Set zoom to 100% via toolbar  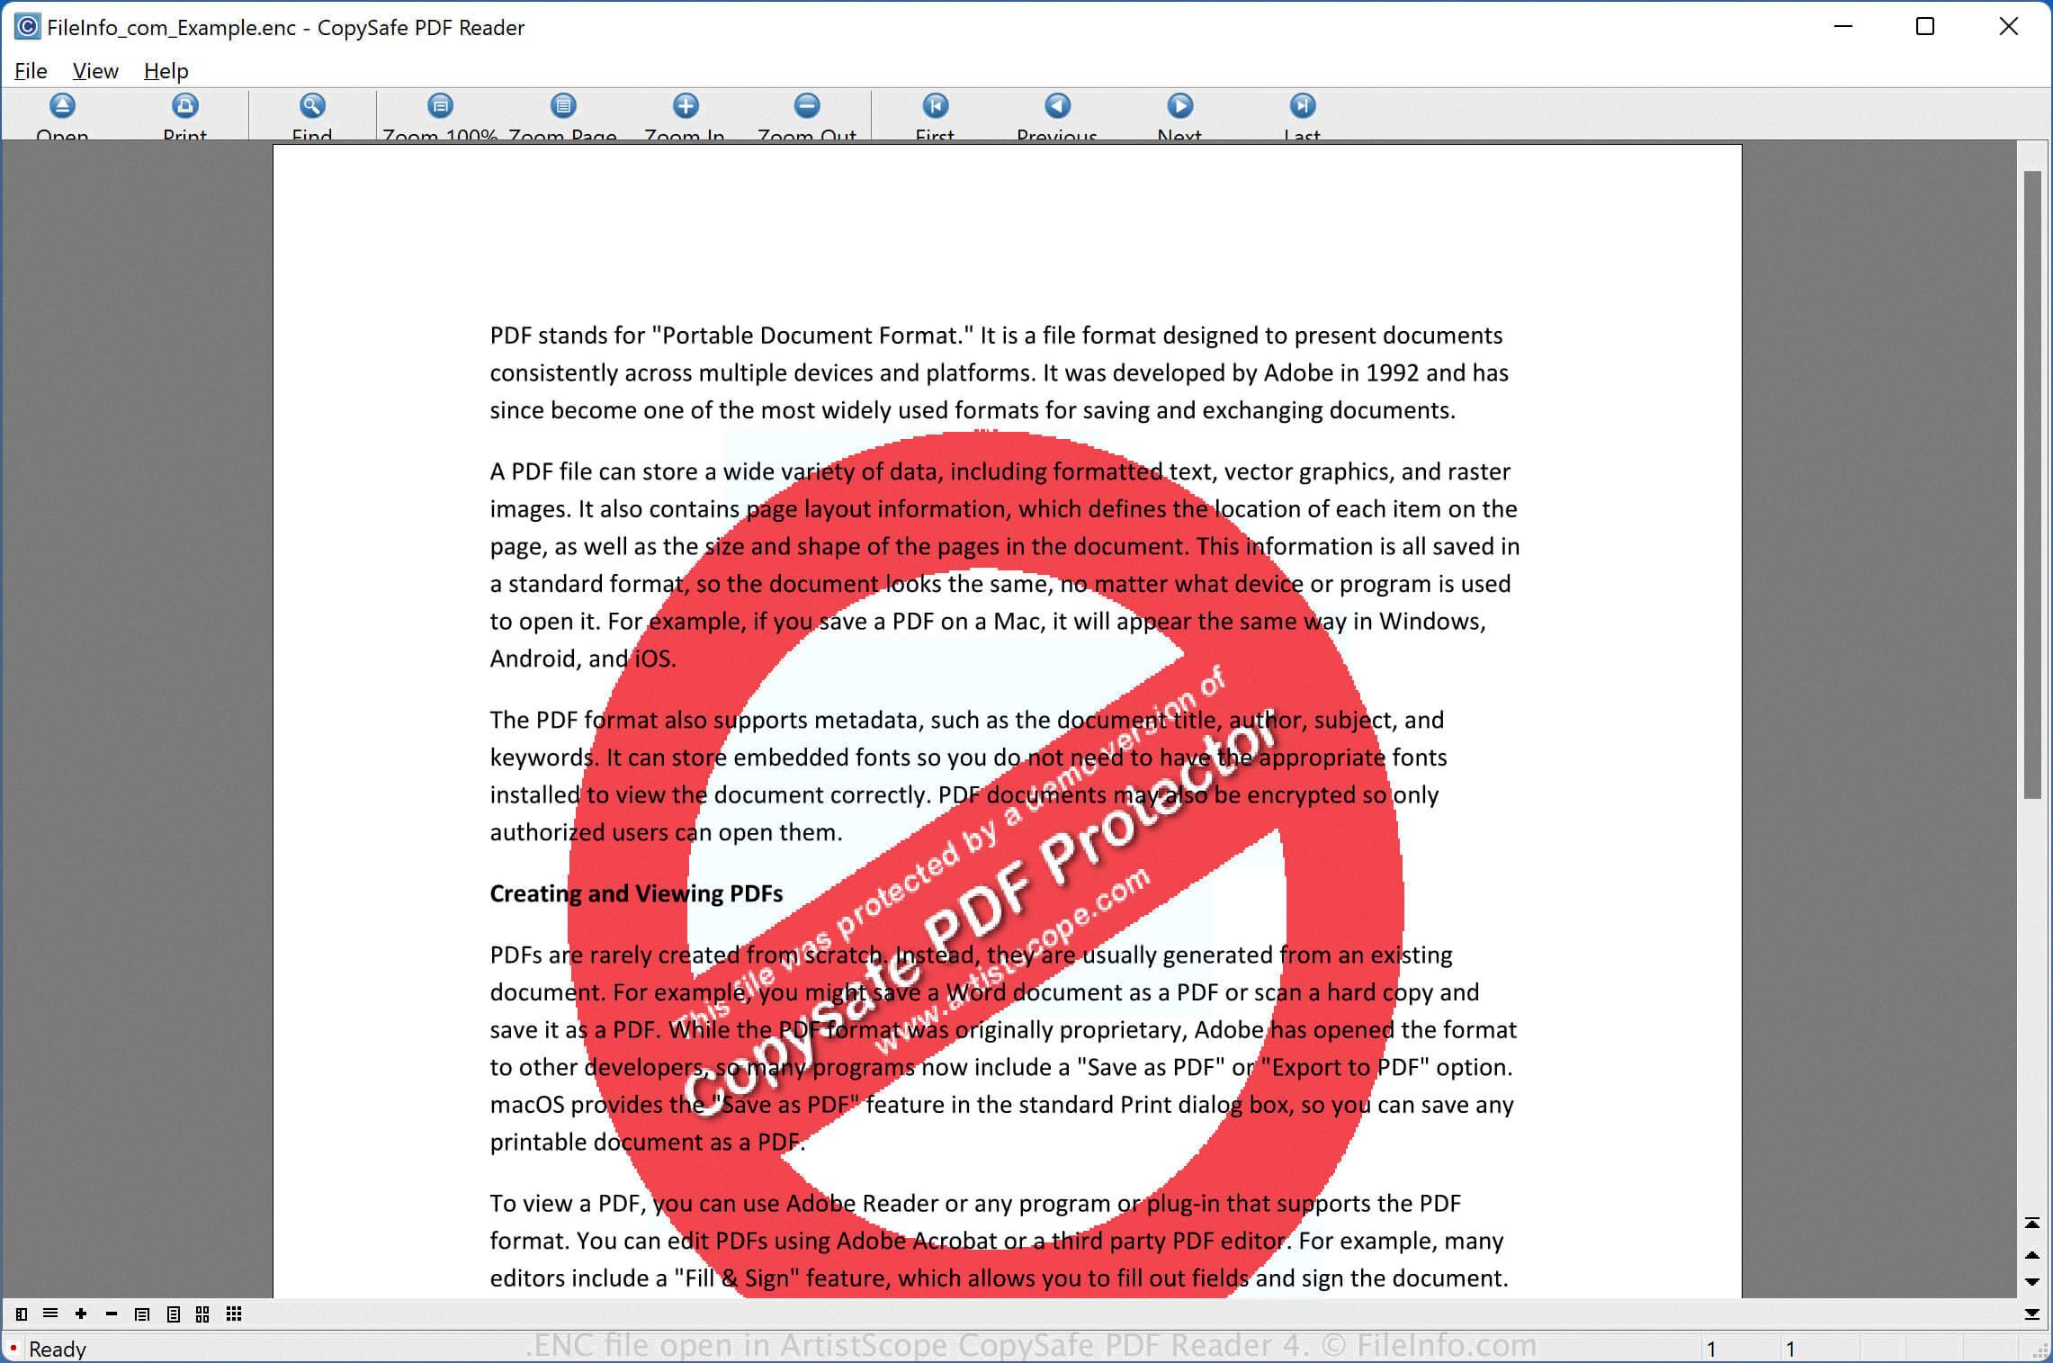440,106
